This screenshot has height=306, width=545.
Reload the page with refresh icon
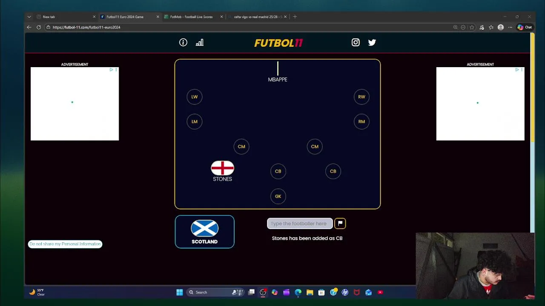[x=38, y=27]
